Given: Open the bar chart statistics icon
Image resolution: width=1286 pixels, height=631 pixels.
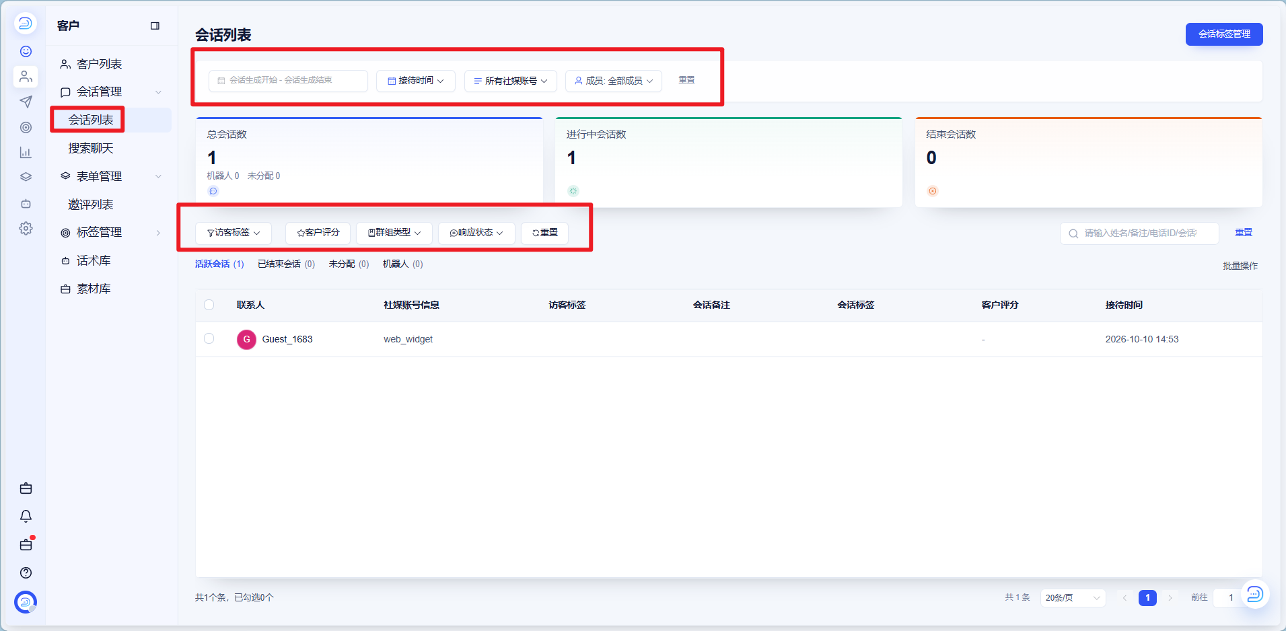Looking at the screenshot, I should [x=26, y=153].
